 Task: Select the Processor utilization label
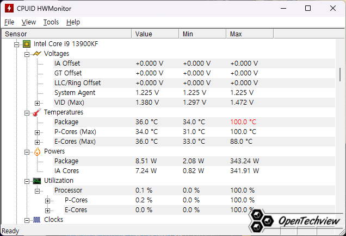point(68,190)
